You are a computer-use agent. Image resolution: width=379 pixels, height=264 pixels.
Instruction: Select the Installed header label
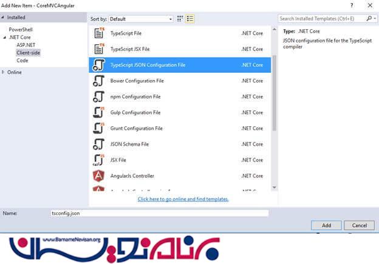point(16,18)
